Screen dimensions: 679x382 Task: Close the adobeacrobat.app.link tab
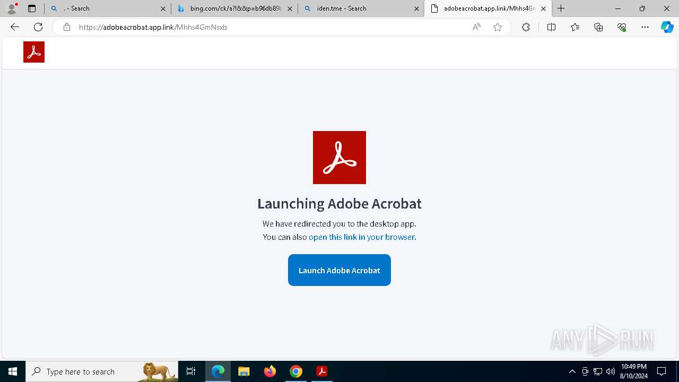[x=543, y=8]
